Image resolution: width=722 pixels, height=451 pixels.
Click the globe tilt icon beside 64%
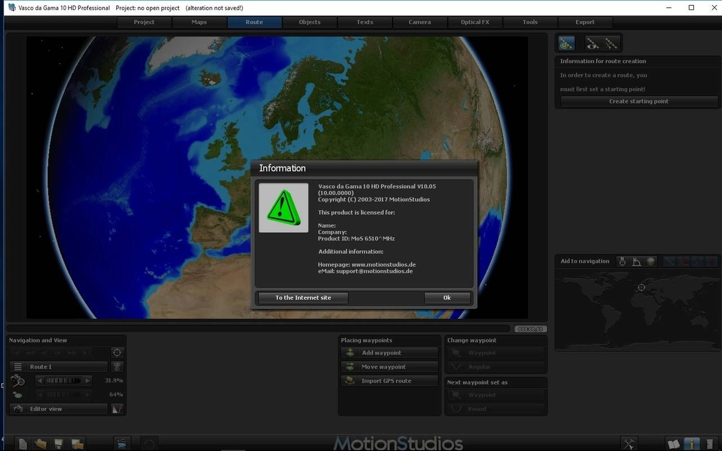point(17,395)
